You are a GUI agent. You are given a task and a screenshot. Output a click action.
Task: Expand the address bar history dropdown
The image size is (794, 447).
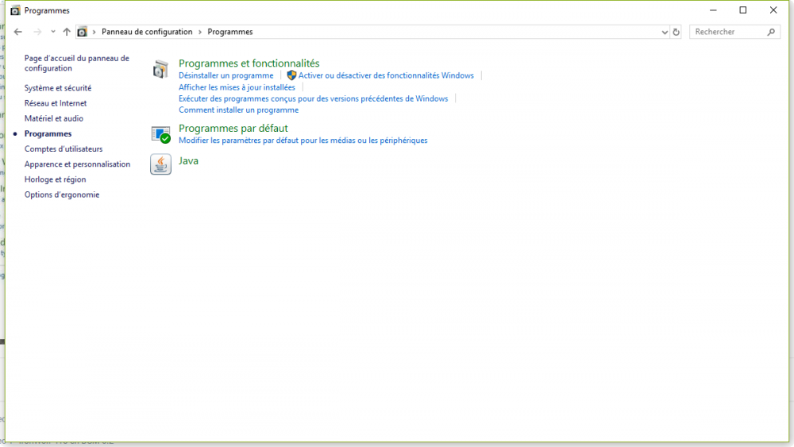tap(665, 32)
